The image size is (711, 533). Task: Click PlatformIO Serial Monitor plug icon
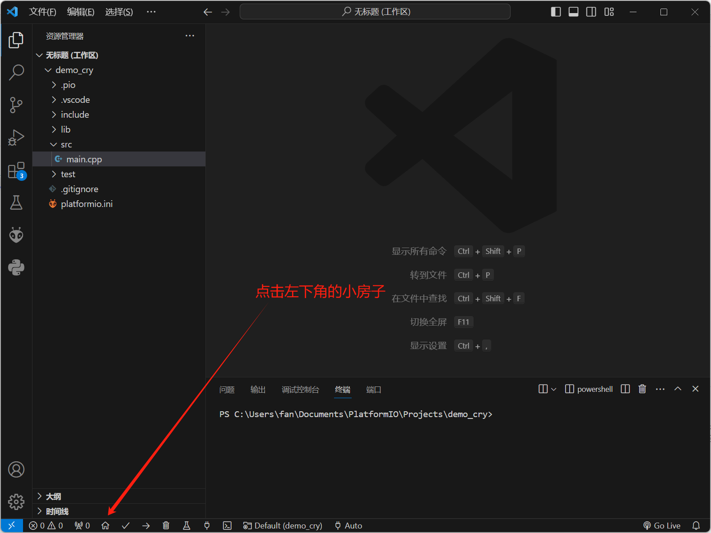point(207,525)
